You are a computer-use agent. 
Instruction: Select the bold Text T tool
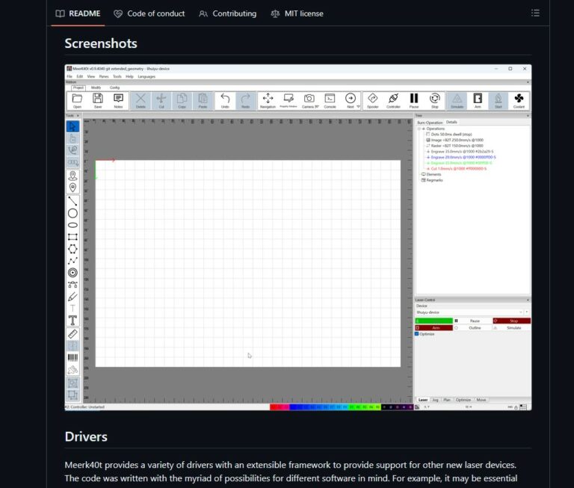pos(72,321)
